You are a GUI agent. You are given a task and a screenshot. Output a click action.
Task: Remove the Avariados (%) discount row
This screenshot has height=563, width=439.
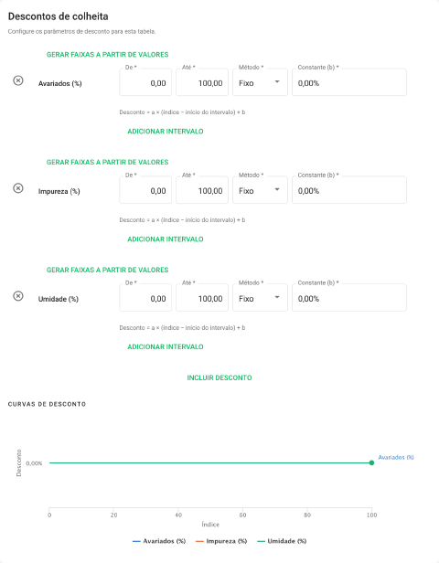click(18, 80)
